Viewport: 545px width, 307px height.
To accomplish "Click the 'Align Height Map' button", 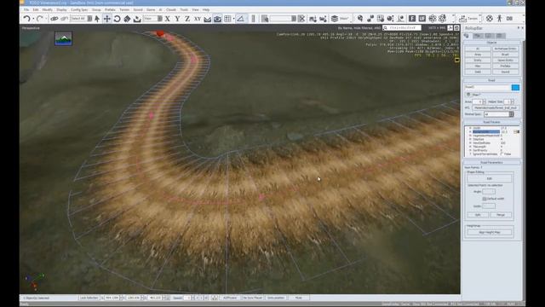I will click(490, 232).
